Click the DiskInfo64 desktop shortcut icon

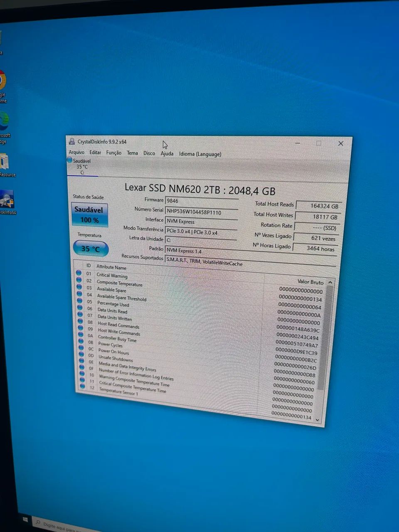(x=7, y=199)
